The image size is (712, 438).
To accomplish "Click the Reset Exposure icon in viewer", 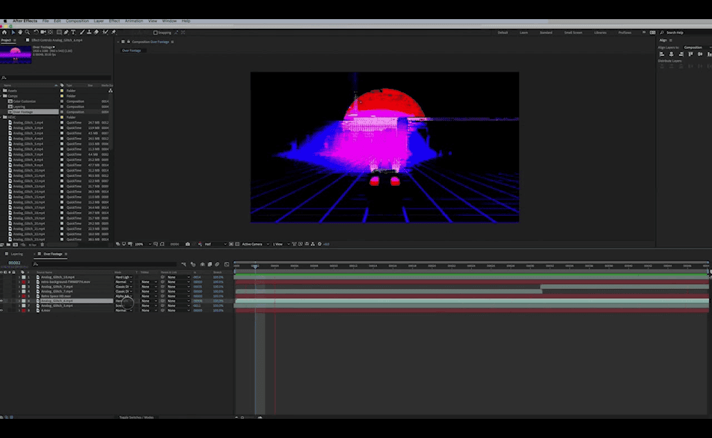I will [x=320, y=244].
